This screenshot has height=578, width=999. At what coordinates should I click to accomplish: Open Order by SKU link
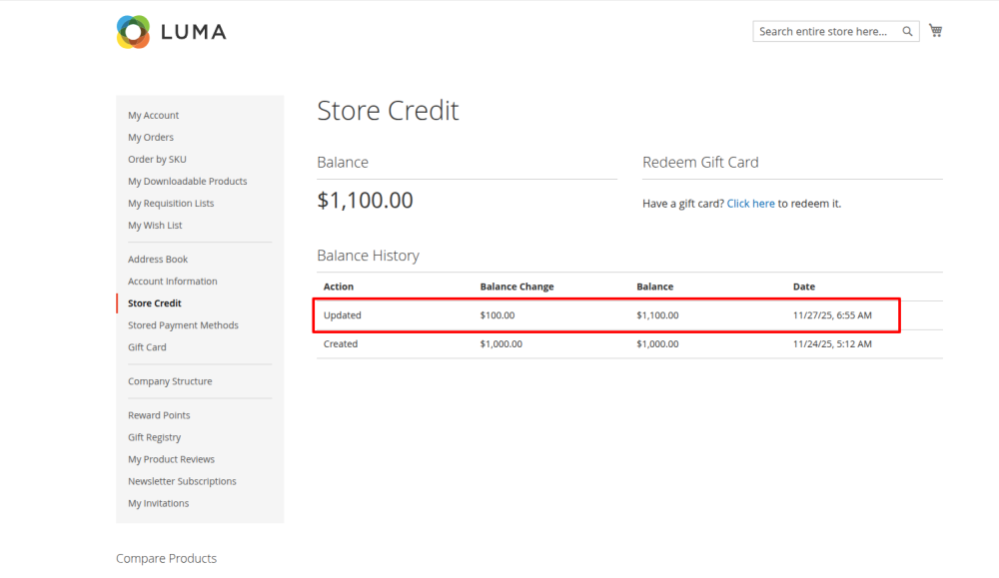pos(157,160)
